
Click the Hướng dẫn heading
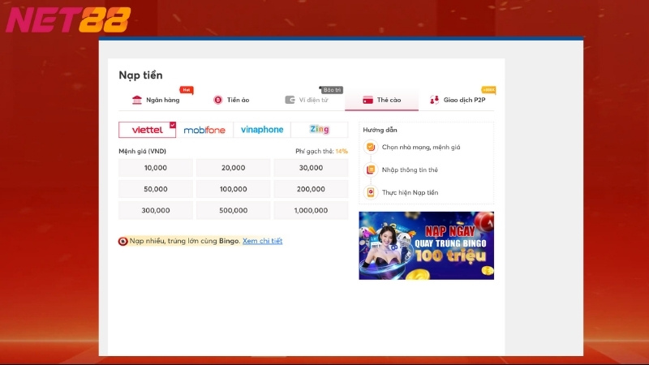[380, 130]
